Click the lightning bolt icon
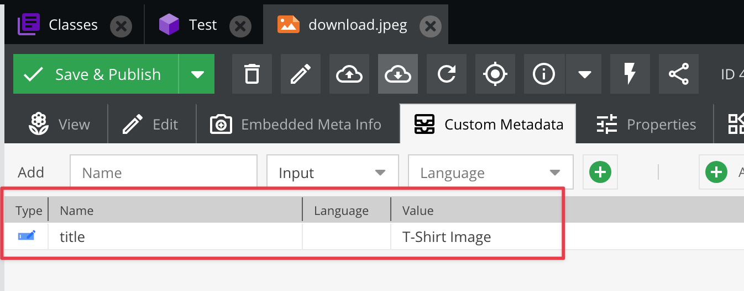Viewport: 744px width, 291px height. [x=630, y=74]
